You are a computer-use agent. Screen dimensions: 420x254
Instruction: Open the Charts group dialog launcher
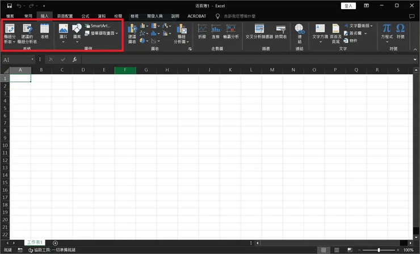click(x=190, y=49)
